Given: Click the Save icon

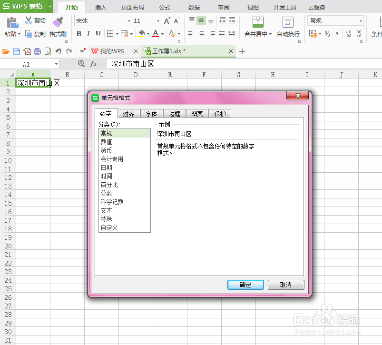Looking at the screenshot, I should 16,51.
